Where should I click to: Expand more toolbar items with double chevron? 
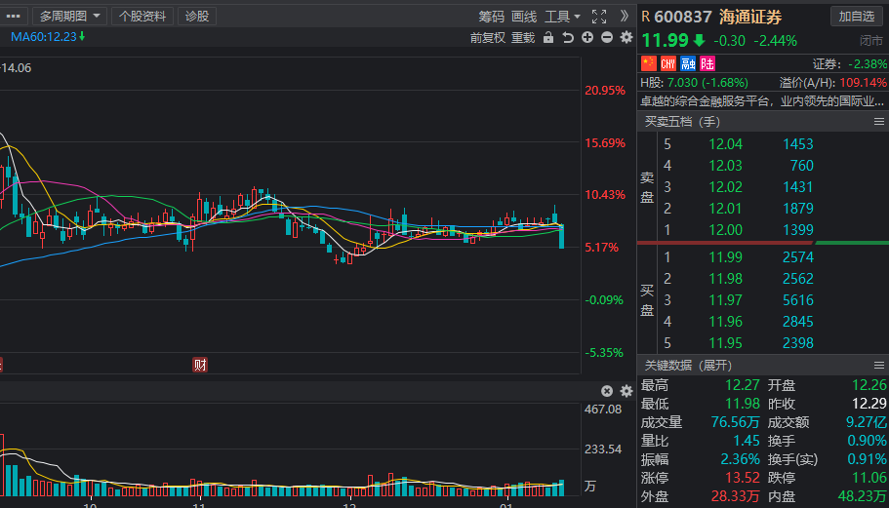[625, 16]
